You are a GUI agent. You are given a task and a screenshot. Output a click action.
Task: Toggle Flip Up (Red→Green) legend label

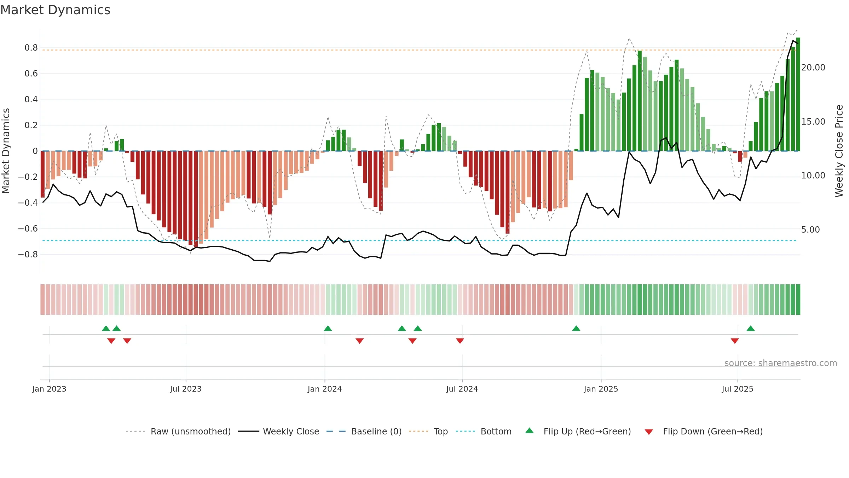[x=587, y=431]
